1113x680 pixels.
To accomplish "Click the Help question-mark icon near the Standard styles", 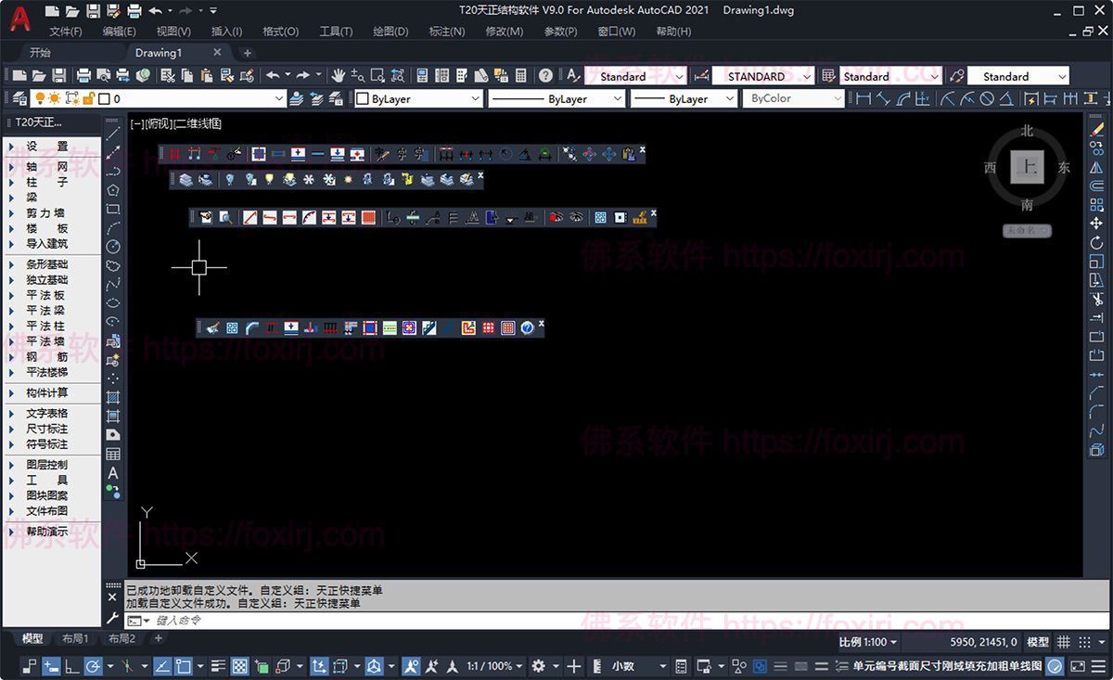I will tap(546, 76).
